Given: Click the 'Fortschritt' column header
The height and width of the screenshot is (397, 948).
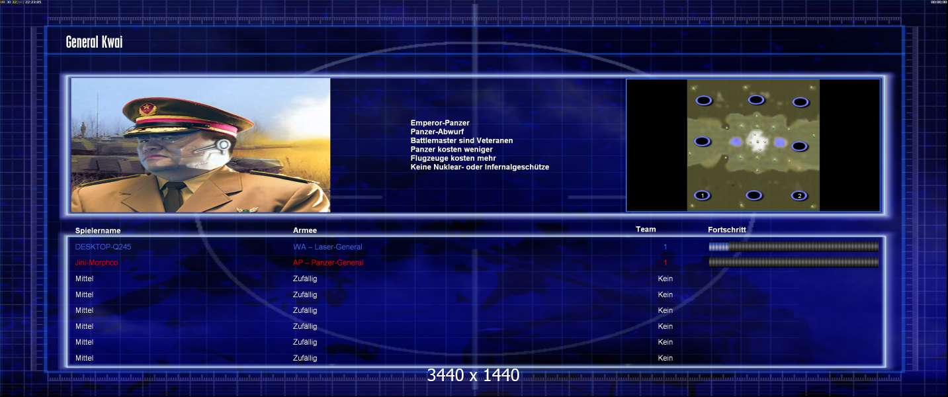Looking at the screenshot, I should pyautogui.click(x=727, y=230).
